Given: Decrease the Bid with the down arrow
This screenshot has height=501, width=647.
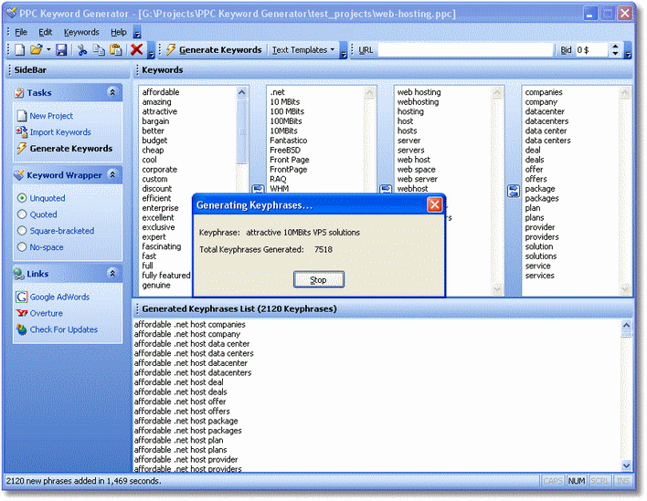Looking at the screenshot, I should click(x=616, y=54).
